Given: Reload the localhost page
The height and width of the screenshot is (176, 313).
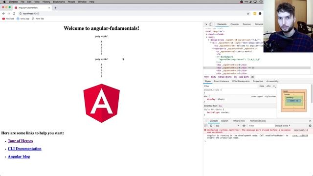Looking at the screenshot, I should 14,14.
